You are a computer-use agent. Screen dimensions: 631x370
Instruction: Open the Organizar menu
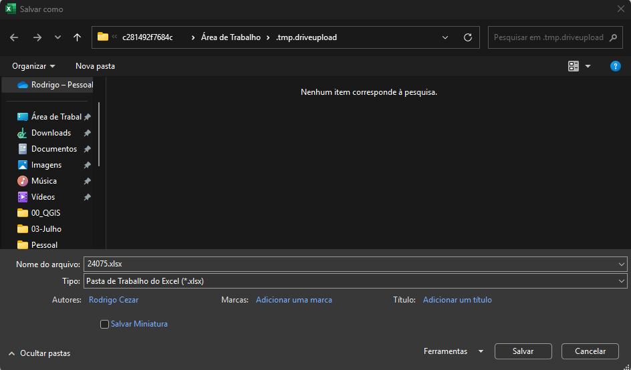tap(33, 66)
